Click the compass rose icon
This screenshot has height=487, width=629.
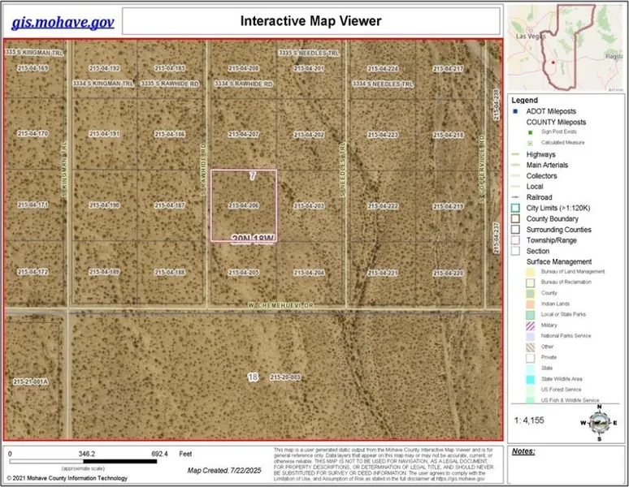tap(599, 421)
